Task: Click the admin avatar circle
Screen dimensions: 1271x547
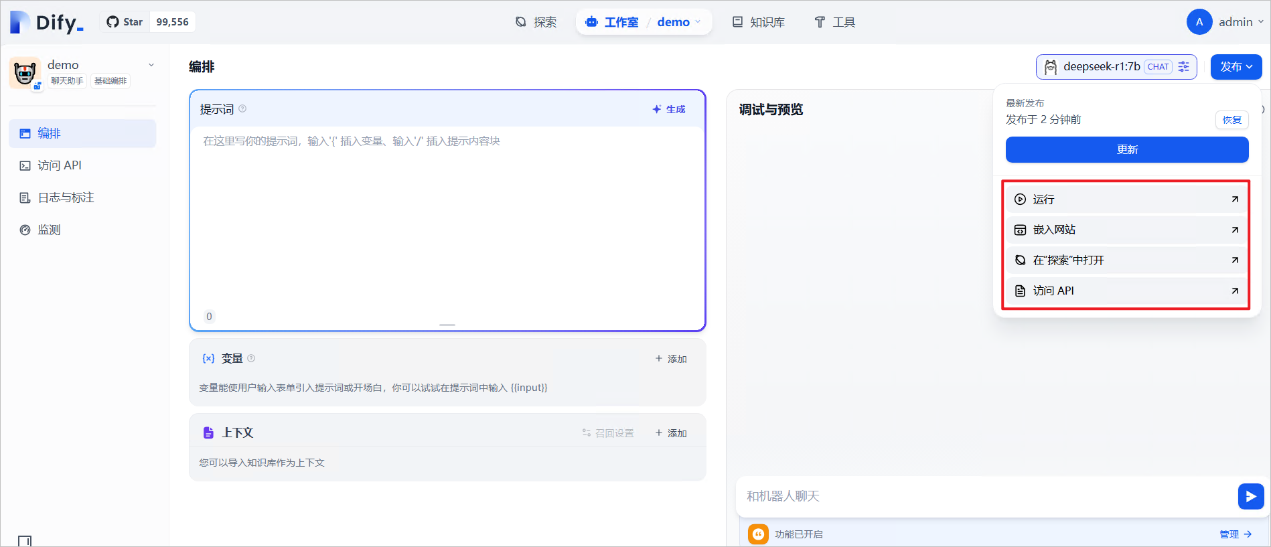Action: click(1199, 22)
